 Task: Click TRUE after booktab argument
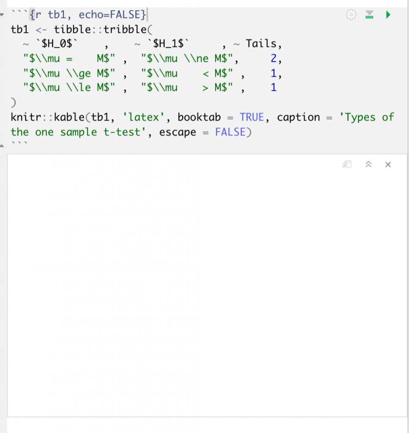[252, 117]
